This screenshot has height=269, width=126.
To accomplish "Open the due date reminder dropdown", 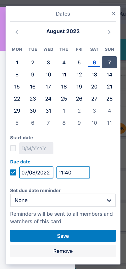I will pyautogui.click(x=63, y=200).
